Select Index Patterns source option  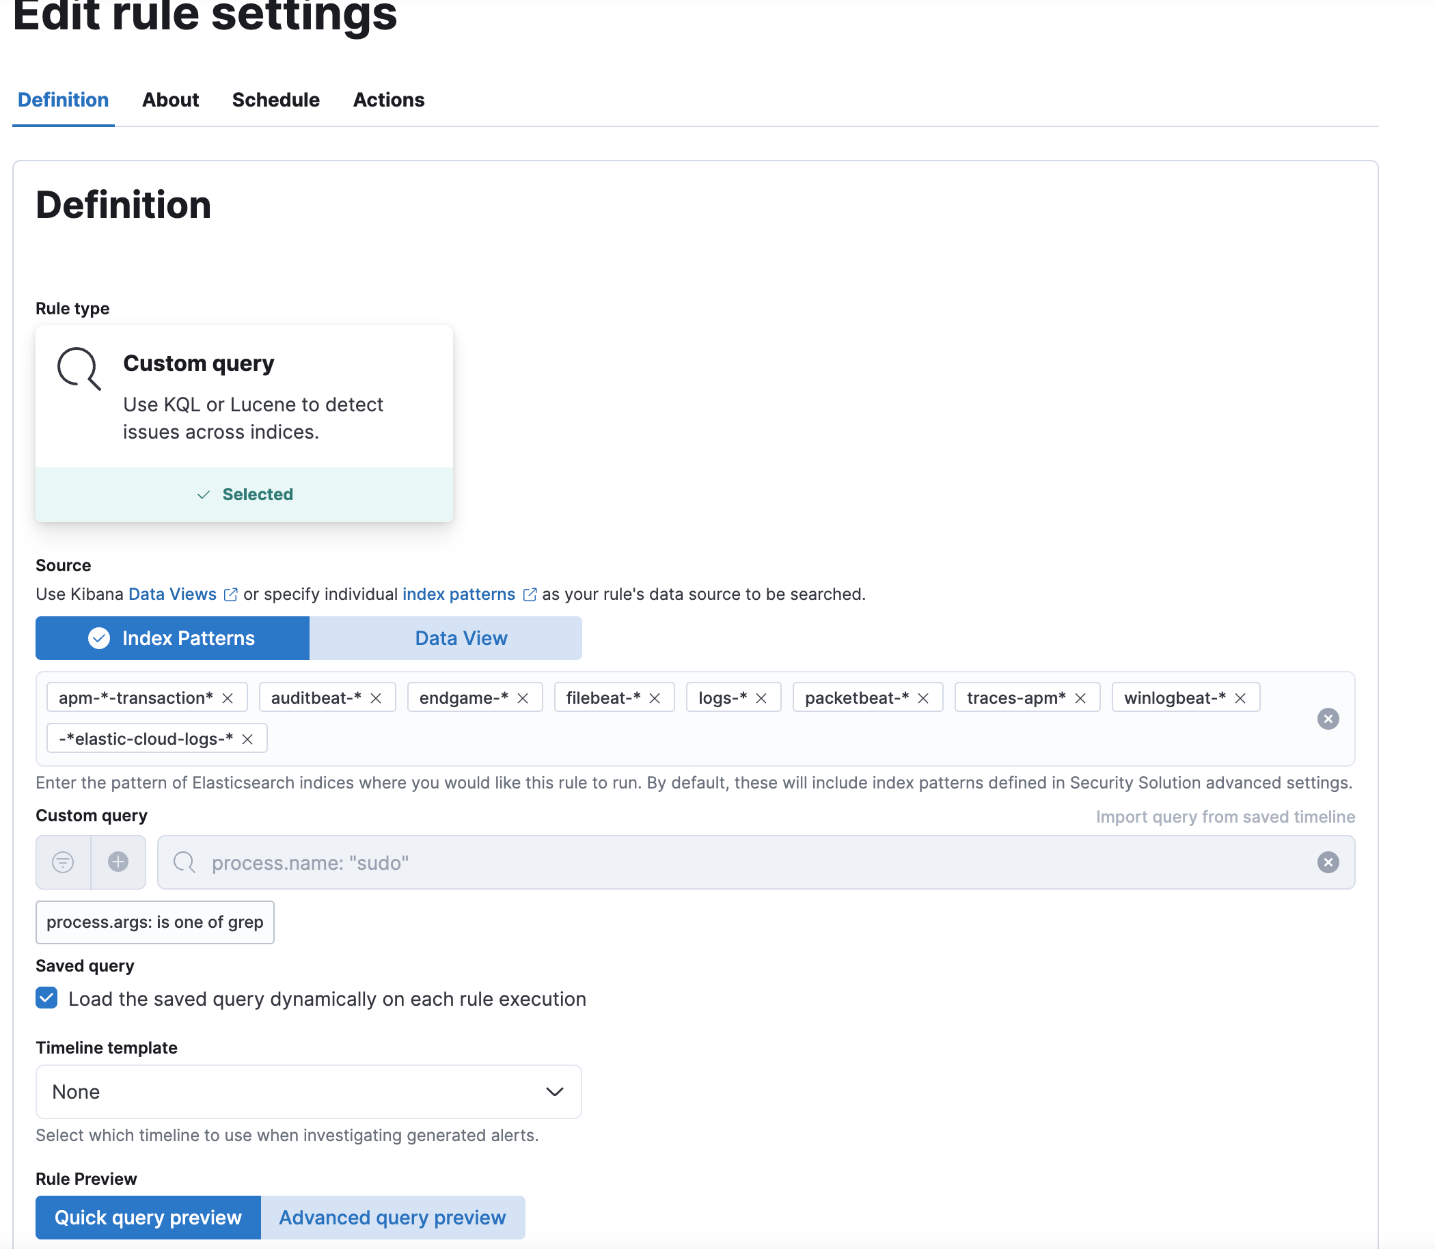point(172,637)
